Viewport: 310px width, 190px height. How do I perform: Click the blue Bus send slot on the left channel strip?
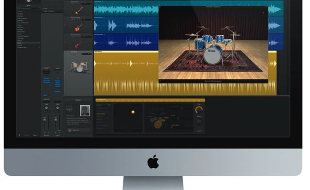click(46, 95)
